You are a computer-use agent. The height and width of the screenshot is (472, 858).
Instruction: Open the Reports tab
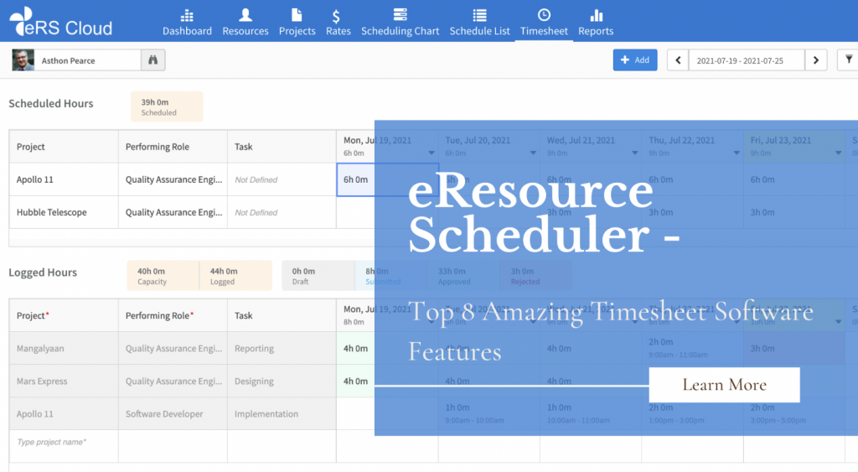[x=596, y=23]
